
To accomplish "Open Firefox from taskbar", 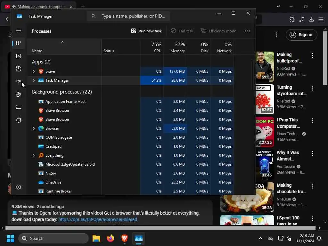I will click(111, 238).
